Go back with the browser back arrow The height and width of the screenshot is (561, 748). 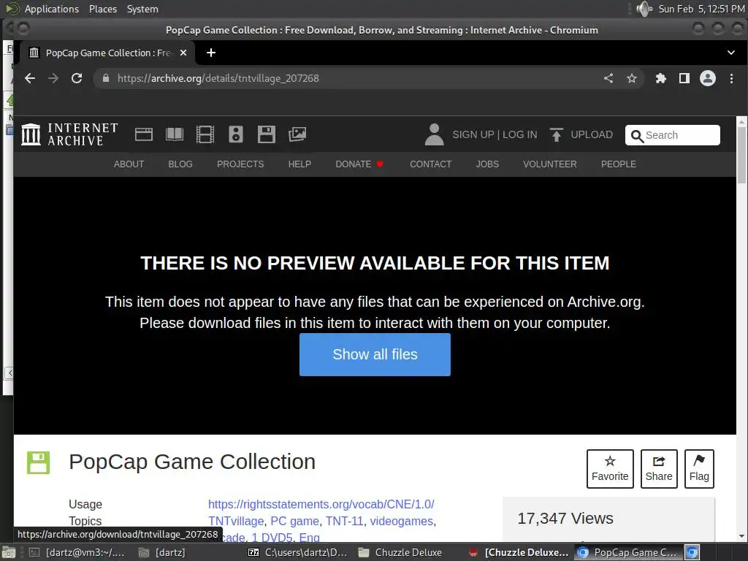coord(30,78)
